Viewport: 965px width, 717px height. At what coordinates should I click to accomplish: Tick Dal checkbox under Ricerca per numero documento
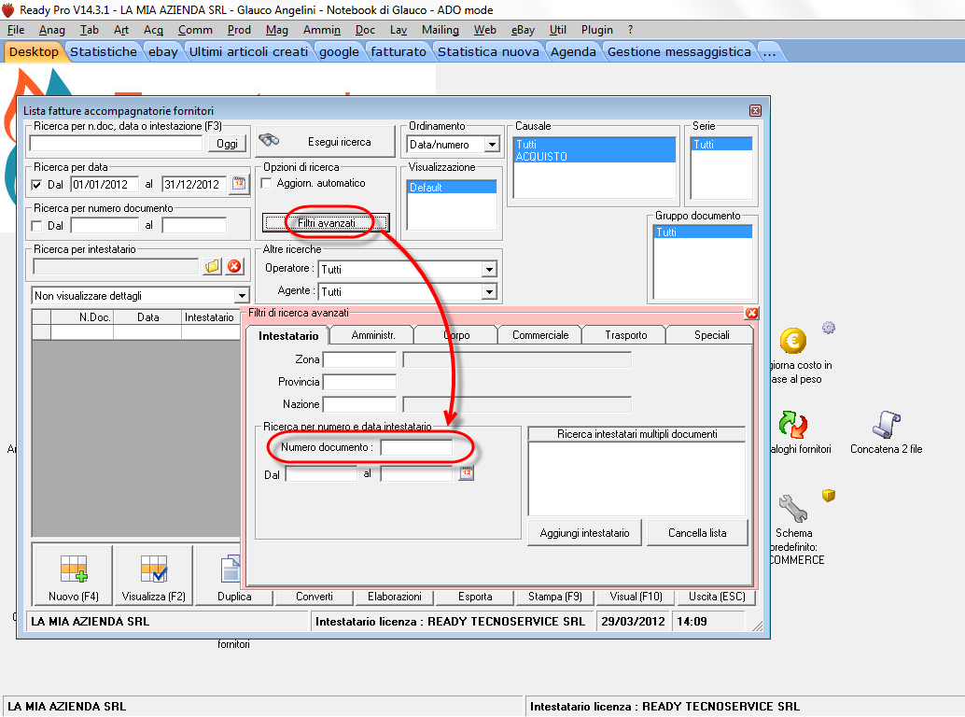[37, 226]
